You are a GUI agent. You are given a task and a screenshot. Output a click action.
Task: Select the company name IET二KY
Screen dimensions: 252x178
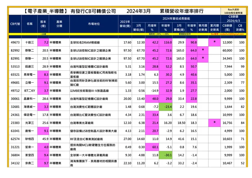point(30,91)
